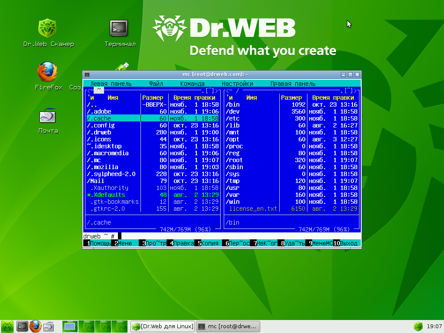
Task: Select /Mail directory in the left panel
Action: [x=153, y=181]
